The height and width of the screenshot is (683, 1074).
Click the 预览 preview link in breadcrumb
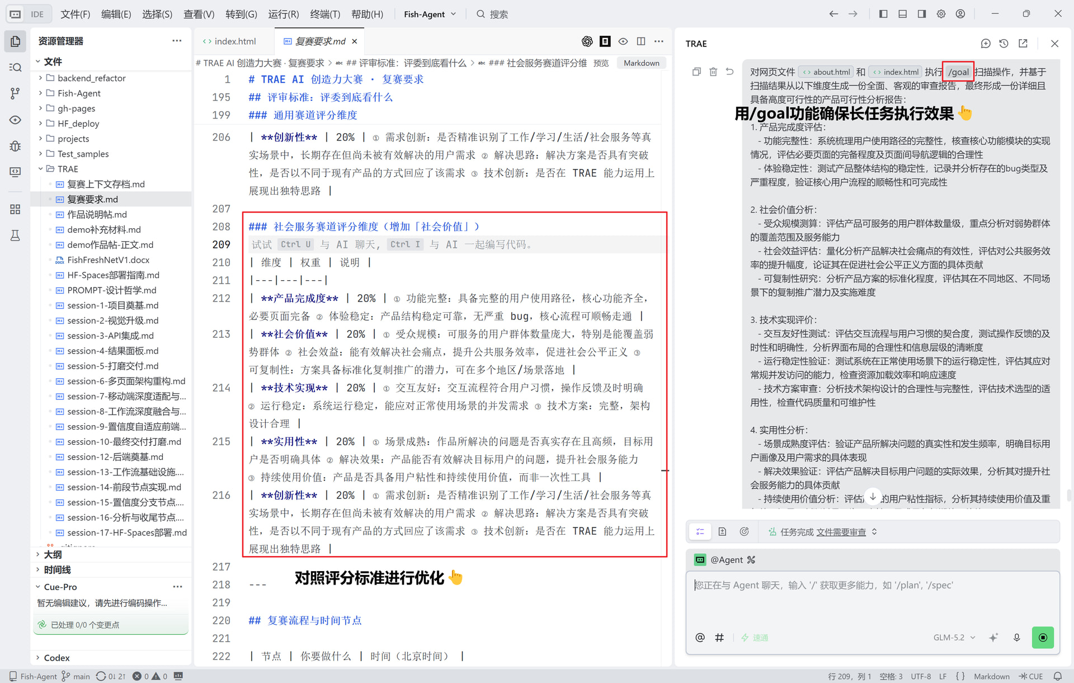[x=601, y=63]
